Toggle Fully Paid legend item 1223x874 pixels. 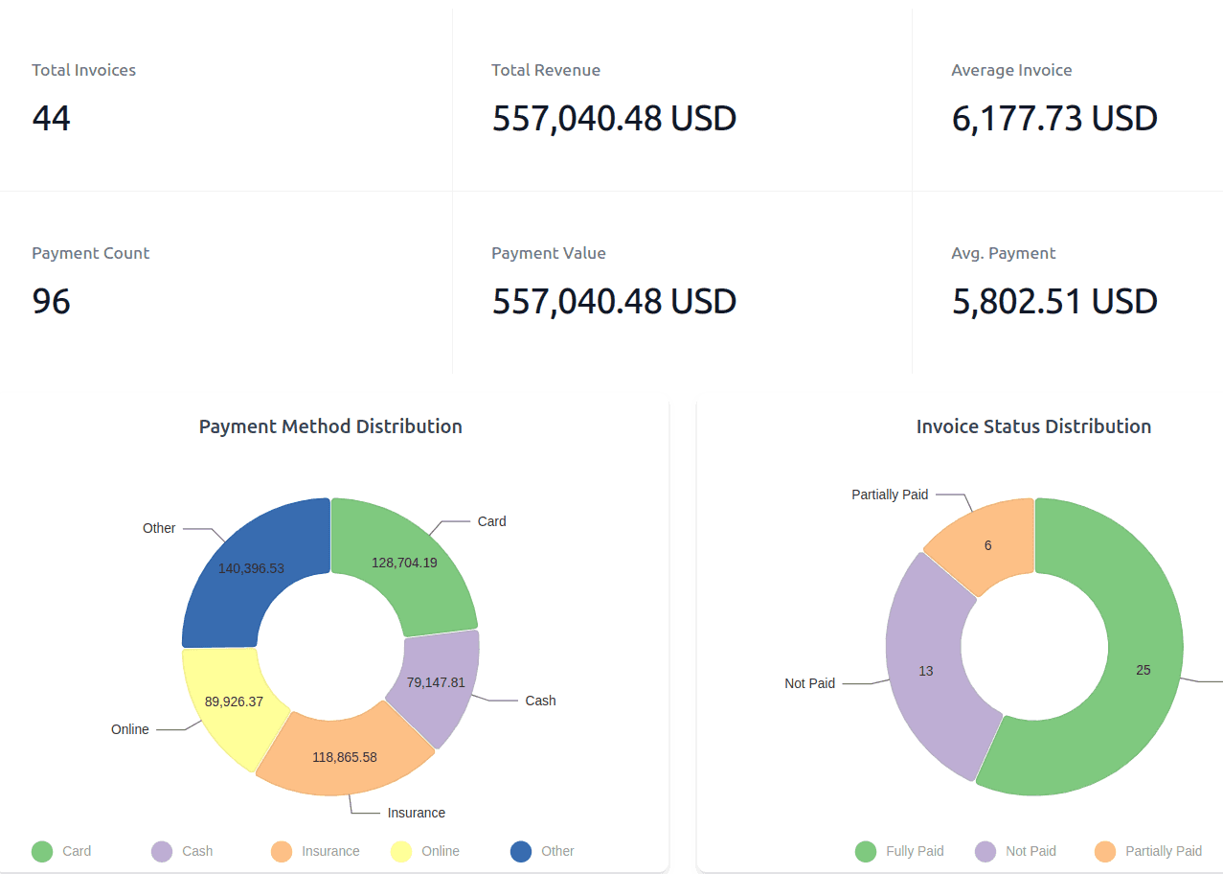pos(899,851)
